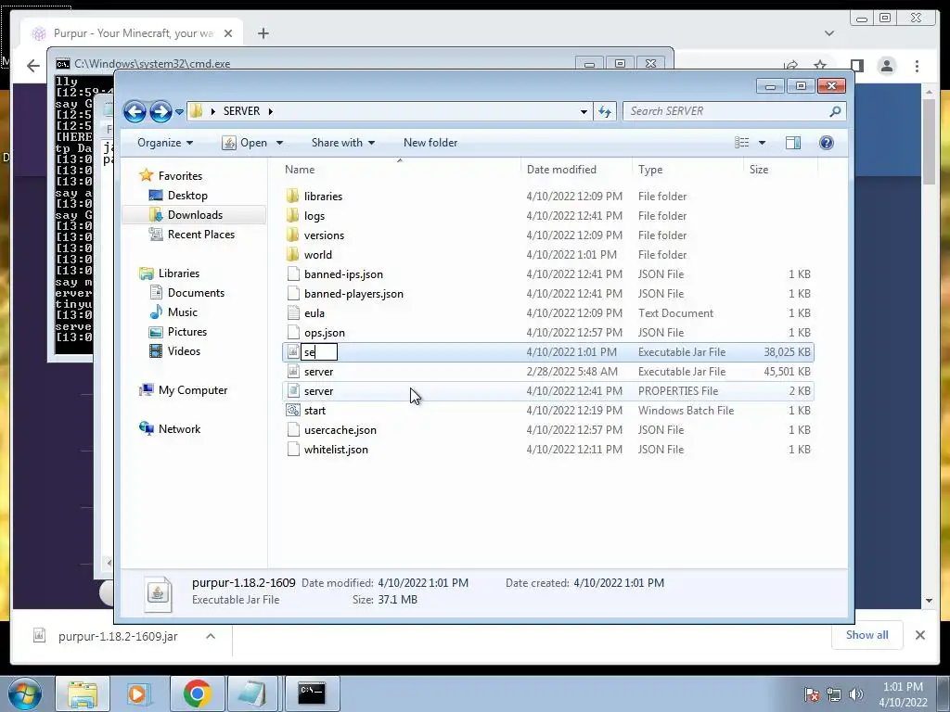This screenshot has width=950, height=712.
Task: Change view with the view icon
Action: pyautogui.click(x=741, y=143)
